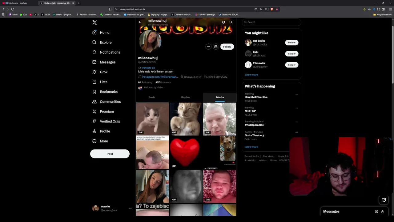The image size is (394, 222).
Task: Open the red heart GIF thumbnail
Action: pos(186,153)
